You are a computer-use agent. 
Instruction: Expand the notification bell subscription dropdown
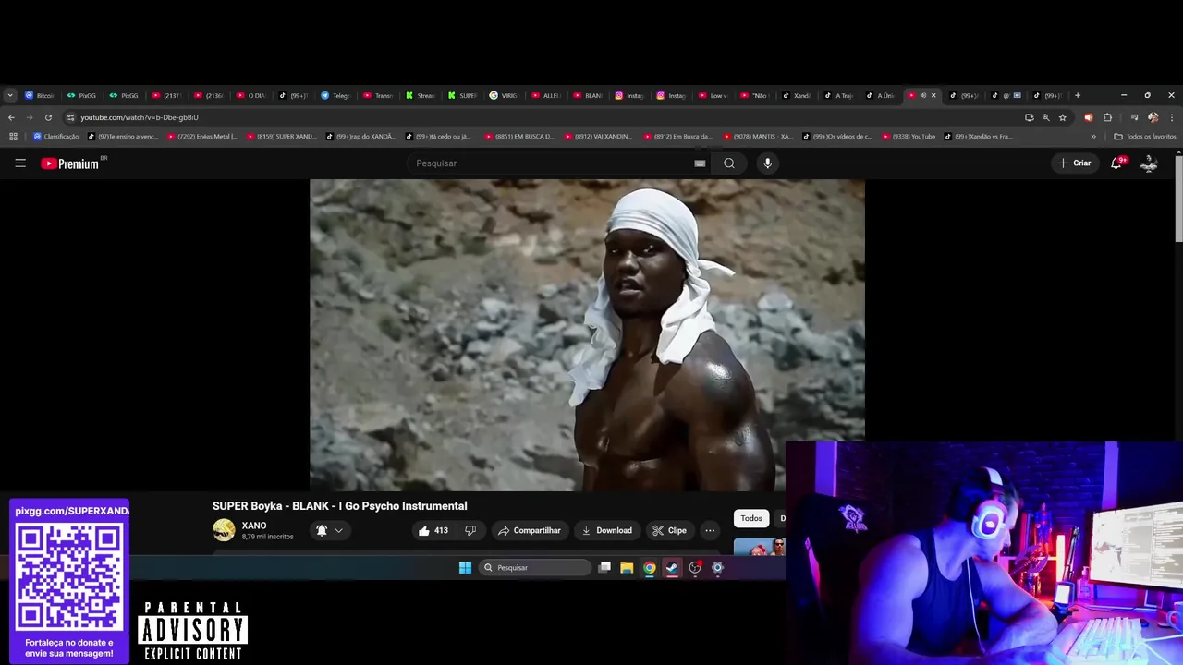(338, 530)
